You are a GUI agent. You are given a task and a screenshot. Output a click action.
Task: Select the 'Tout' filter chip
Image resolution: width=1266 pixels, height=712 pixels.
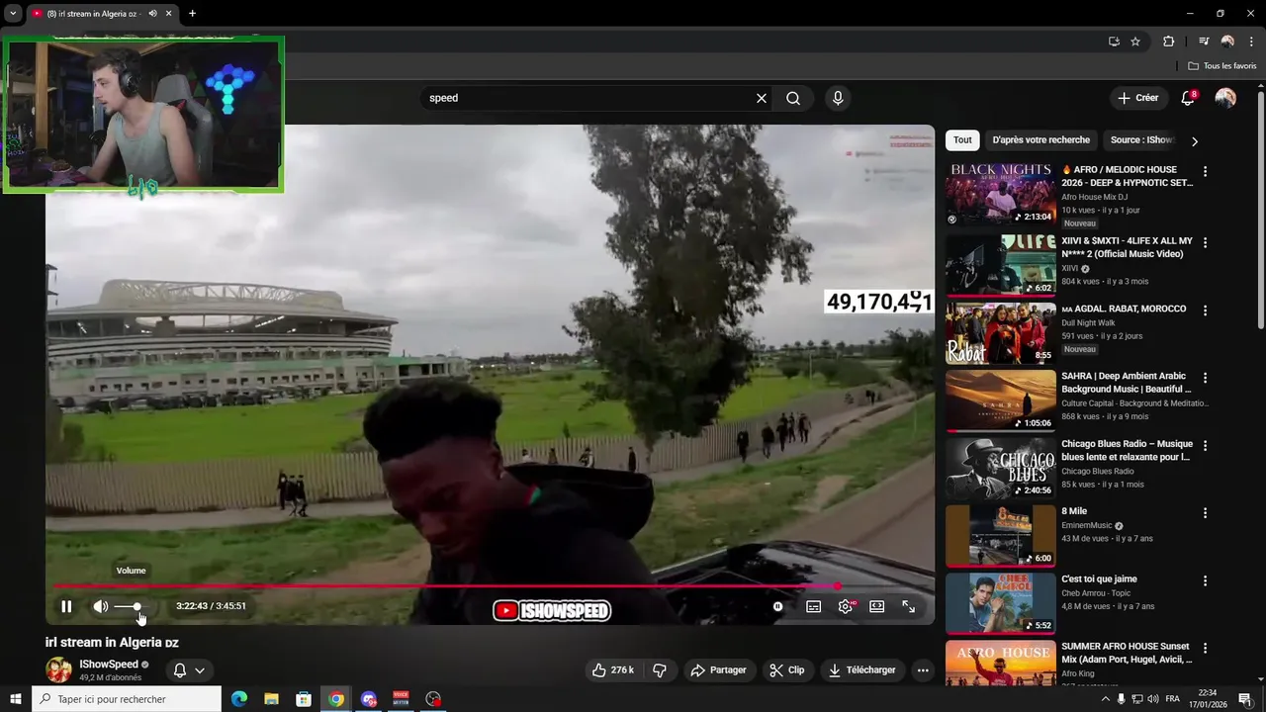click(962, 140)
